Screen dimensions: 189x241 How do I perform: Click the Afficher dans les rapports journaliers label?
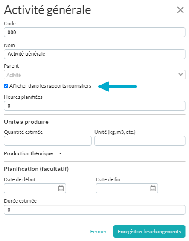point(50,86)
